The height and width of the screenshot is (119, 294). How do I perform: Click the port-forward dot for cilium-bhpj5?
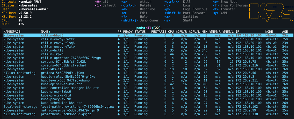click(x=119, y=35)
